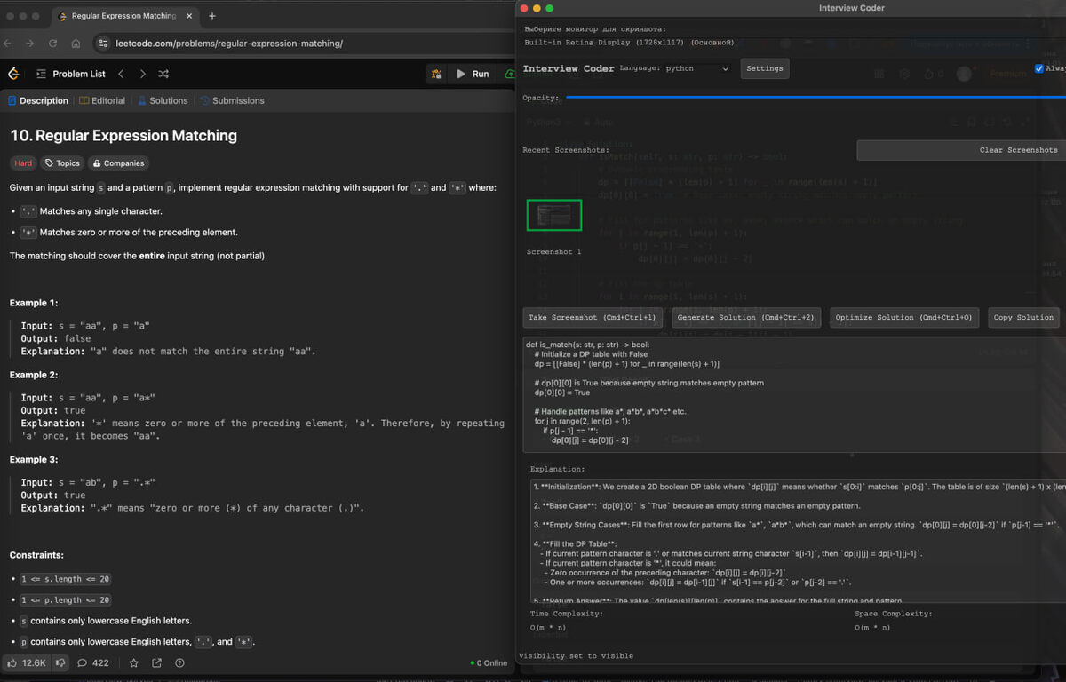Click the debugger icon next to Run
Image resolution: width=1066 pixels, height=682 pixels.
[436, 74]
